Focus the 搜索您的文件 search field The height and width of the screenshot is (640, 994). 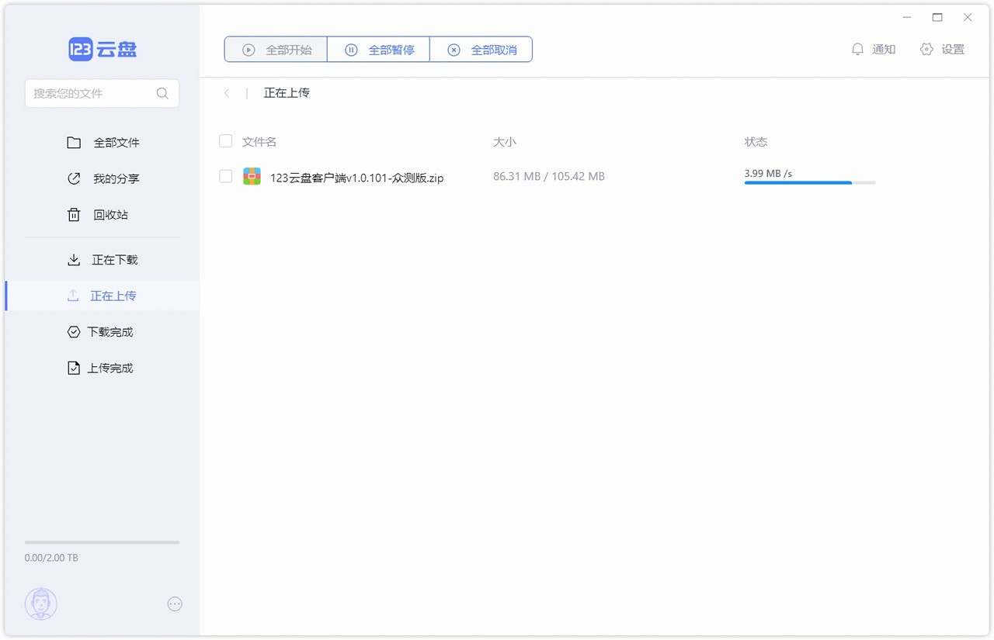[x=89, y=93]
